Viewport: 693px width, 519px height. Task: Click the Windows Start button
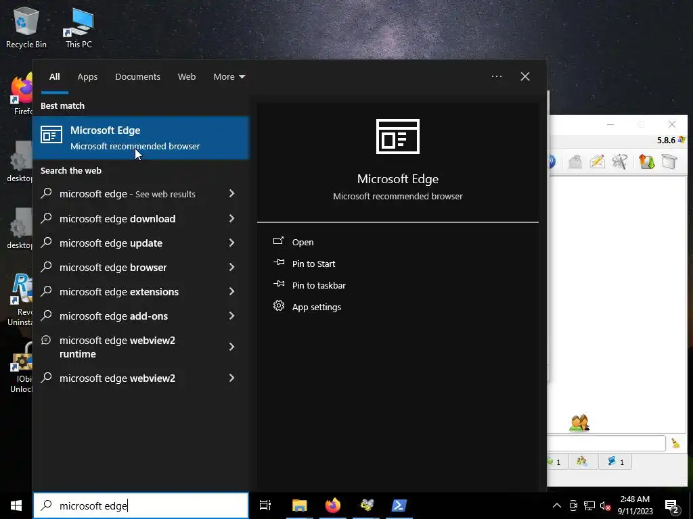(x=16, y=505)
